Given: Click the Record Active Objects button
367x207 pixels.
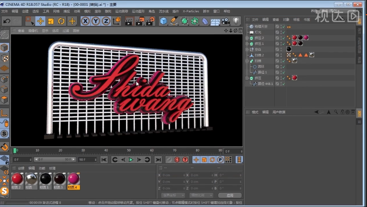Looking at the screenshot, I should click(x=169, y=160).
